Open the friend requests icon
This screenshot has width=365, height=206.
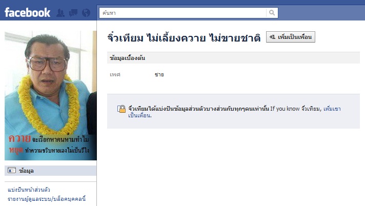point(60,13)
